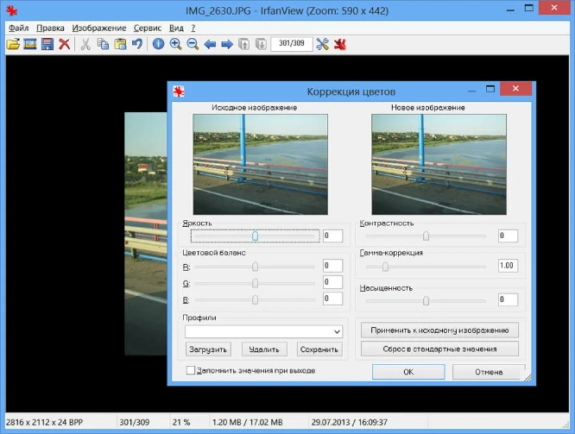Click the Open file folder icon
575x434 pixels.
(x=12, y=44)
